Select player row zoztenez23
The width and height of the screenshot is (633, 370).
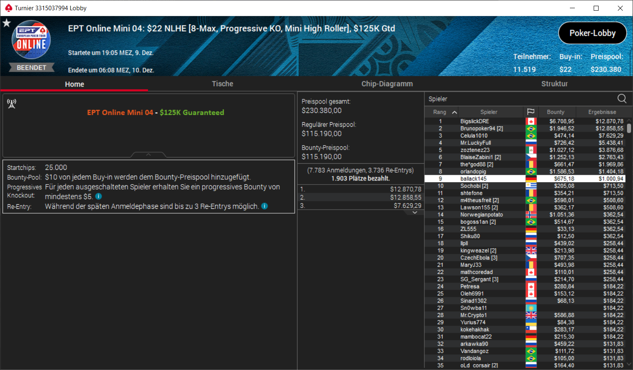coord(525,150)
